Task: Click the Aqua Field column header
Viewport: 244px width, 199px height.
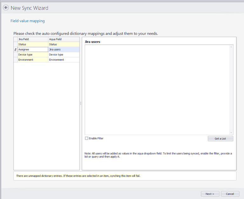Action: [x=64, y=39]
